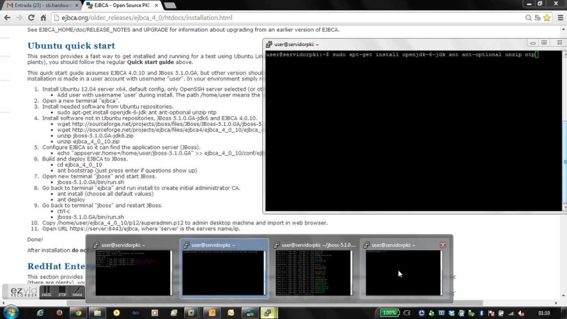This screenshot has width=567, height=319.
Task: Click the cd ejbca_4_0_10 line
Action: (80, 165)
